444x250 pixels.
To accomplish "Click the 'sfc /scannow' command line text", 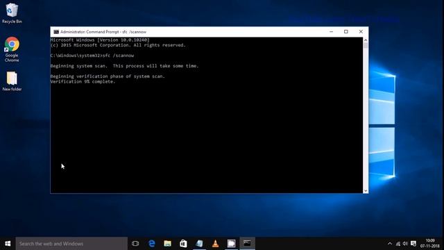I will (118, 56).
